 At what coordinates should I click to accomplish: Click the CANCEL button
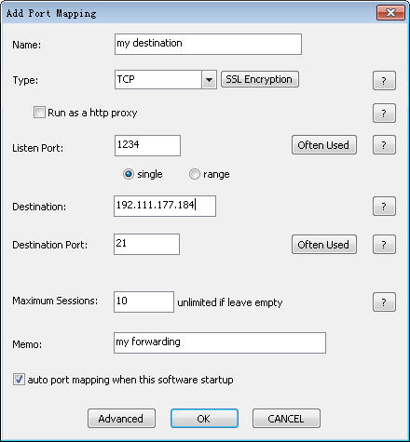[x=286, y=419]
